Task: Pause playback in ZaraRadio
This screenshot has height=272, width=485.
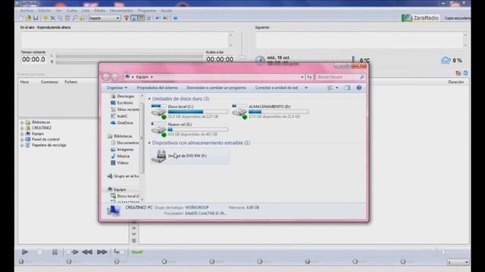Action: coord(55,252)
